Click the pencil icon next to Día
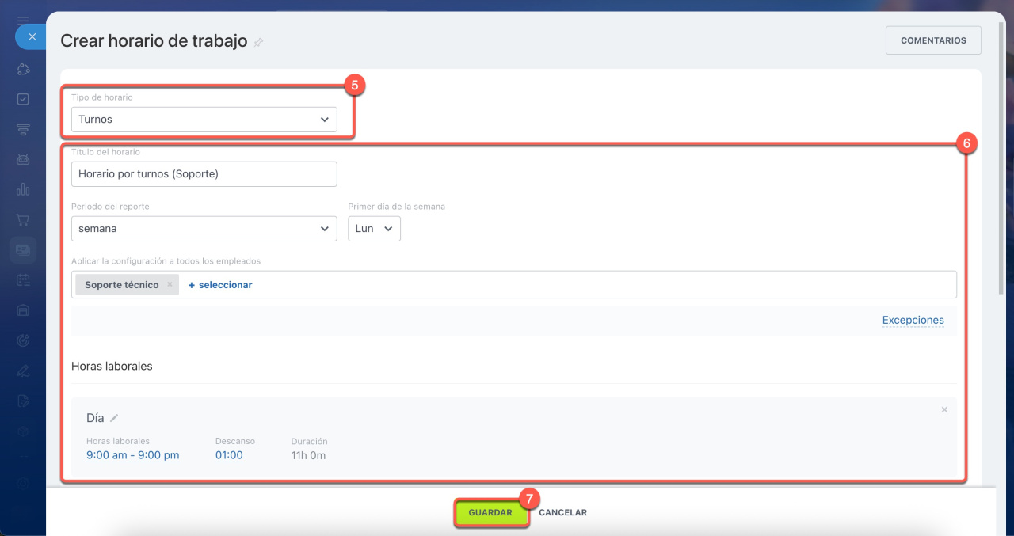 pyautogui.click(x=114, y=418)
